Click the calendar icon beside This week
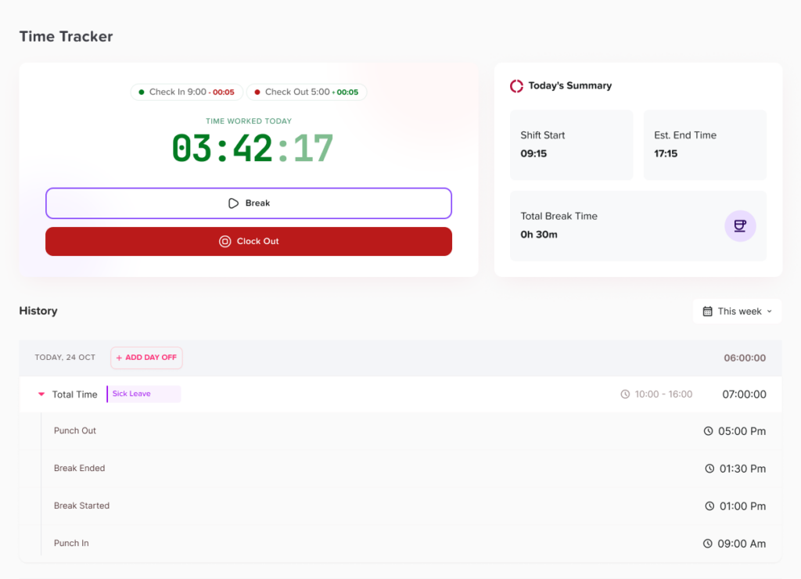Viewport: 801px width, 579px height. (707, 311)
